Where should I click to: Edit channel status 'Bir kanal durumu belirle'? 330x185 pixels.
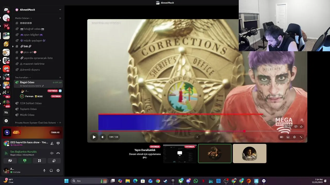tap(32, 86)
